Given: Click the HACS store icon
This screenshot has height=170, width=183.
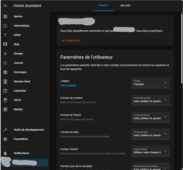Looking at the screenshot, I should pos(5,100).
